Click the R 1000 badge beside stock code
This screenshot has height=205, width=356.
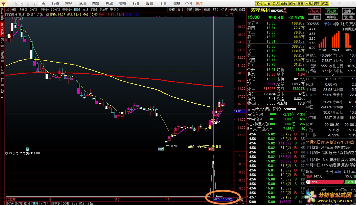[x=285, y=11]
